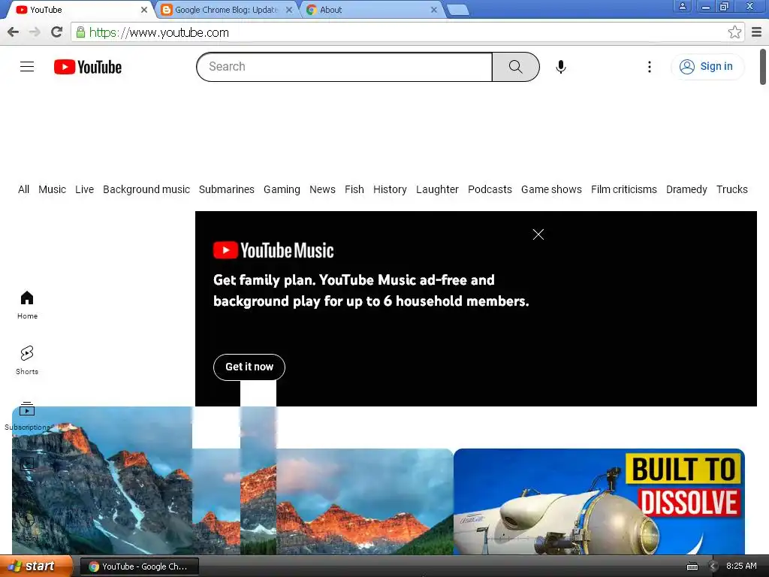Dismiss the YouTube Music promo banner

pos(538,234)
